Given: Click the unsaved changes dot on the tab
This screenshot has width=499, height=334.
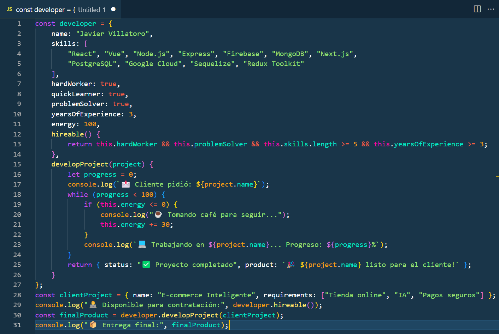Looking at the screenshot, I should pos(113,10).
